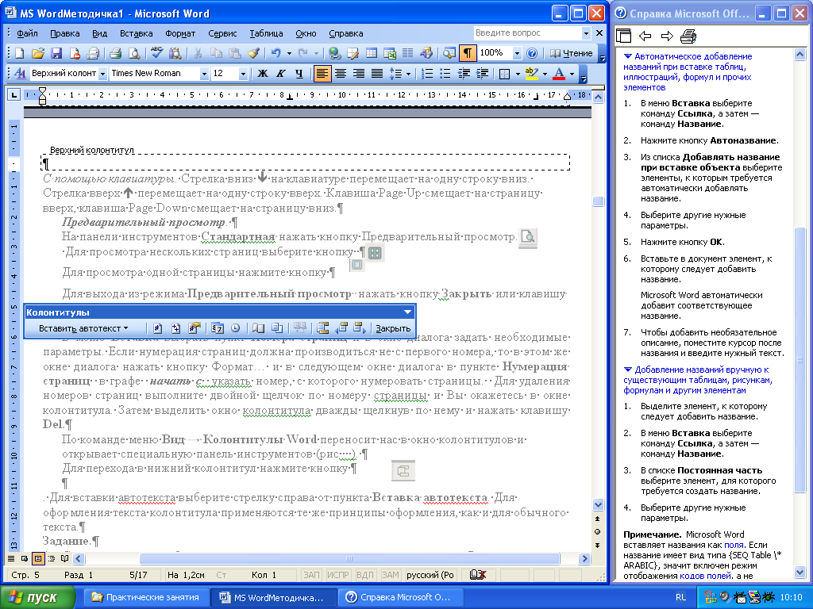This screenshot has width=813, height=609.
Task: Show the previous header
Action: (x=341, y=327)
